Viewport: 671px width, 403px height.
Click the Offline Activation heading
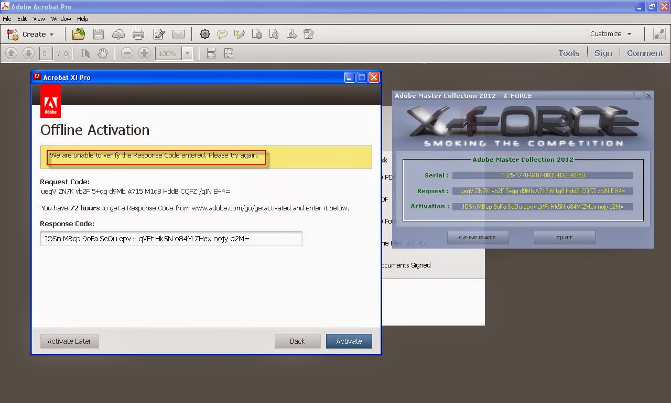[95, 130]
